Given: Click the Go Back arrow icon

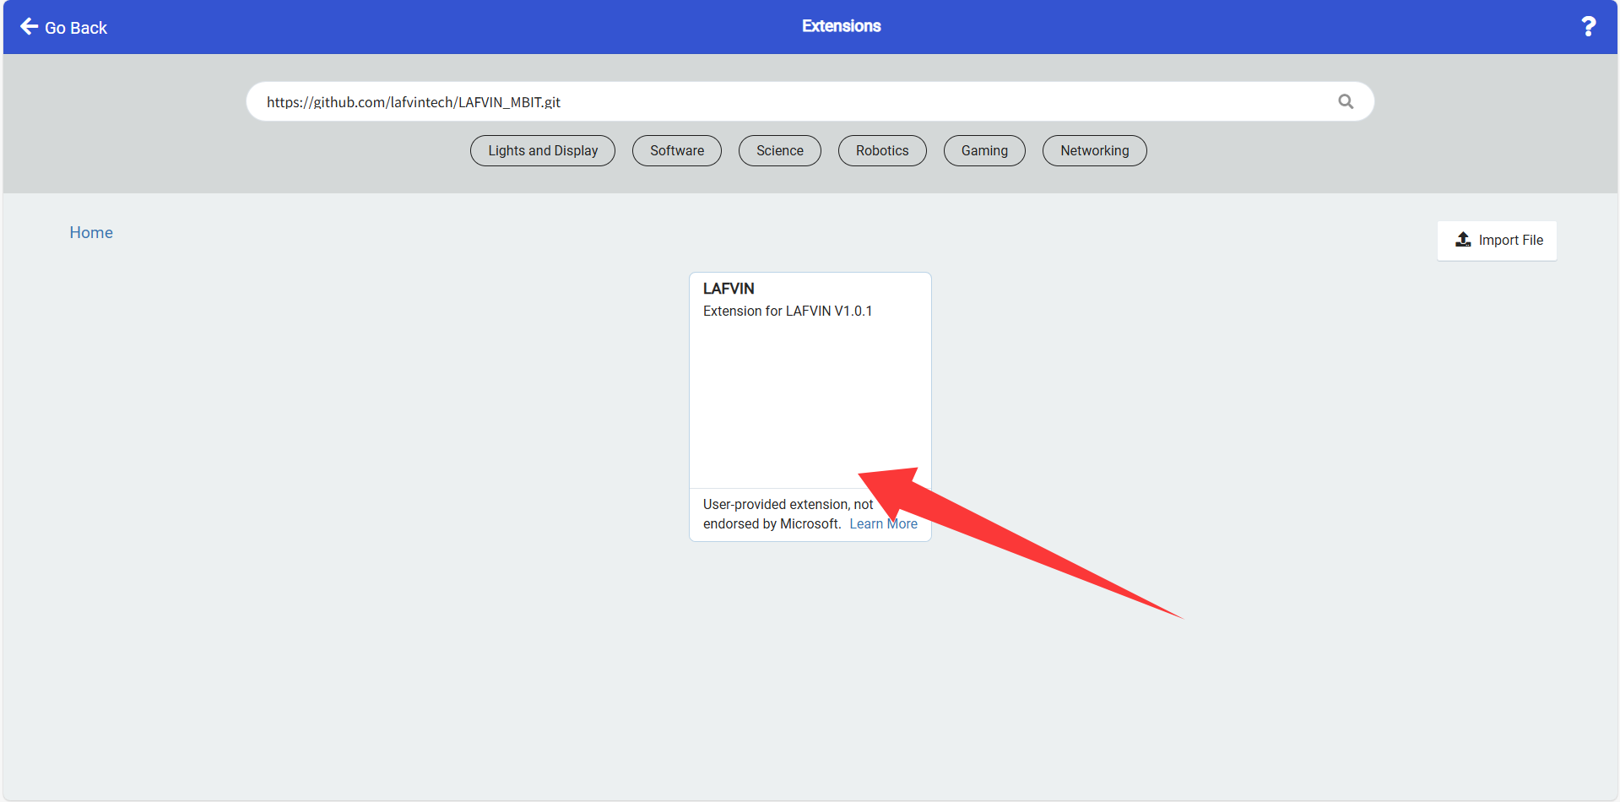Looking at the screenshot, I should coord(29,27).
